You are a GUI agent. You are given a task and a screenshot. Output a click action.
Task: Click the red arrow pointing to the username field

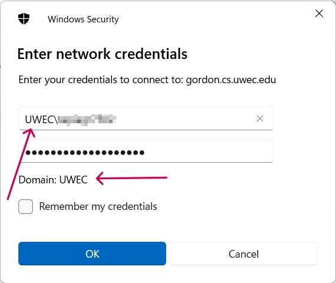pyautogui.click(x=21, y=164)
